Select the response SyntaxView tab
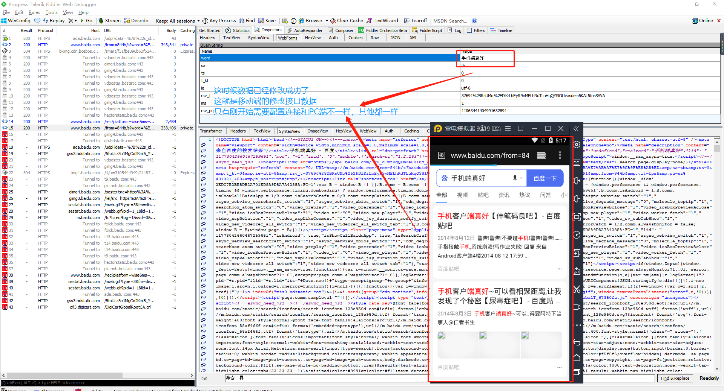Viewport: 724px width, 391px height. coord(290,131)
